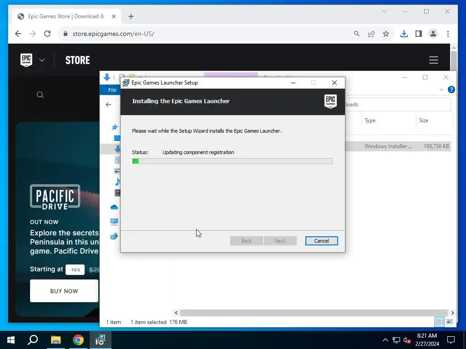466x349 pixels.
Task: Click BUY NOW for Pacific Drive
Action: click(x=64, y=291)
